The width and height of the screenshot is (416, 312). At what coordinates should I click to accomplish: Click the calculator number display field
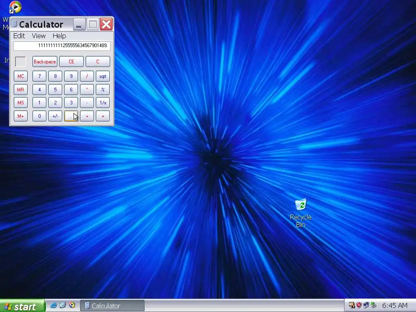[x=62, y=45]
